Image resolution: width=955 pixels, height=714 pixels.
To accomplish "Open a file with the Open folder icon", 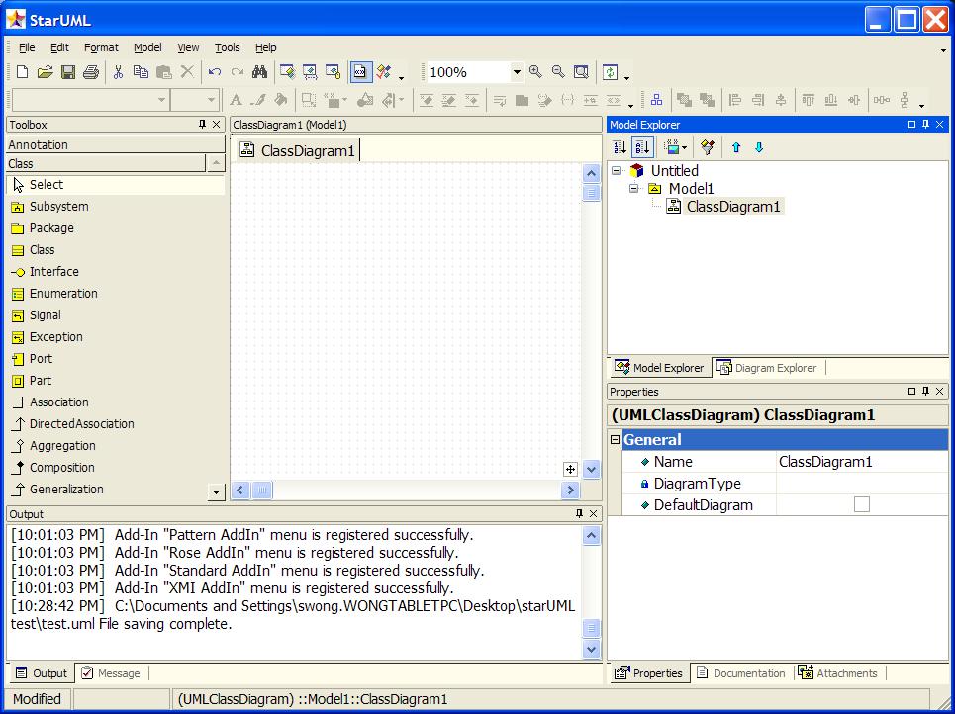I will (x=45, y=72).
